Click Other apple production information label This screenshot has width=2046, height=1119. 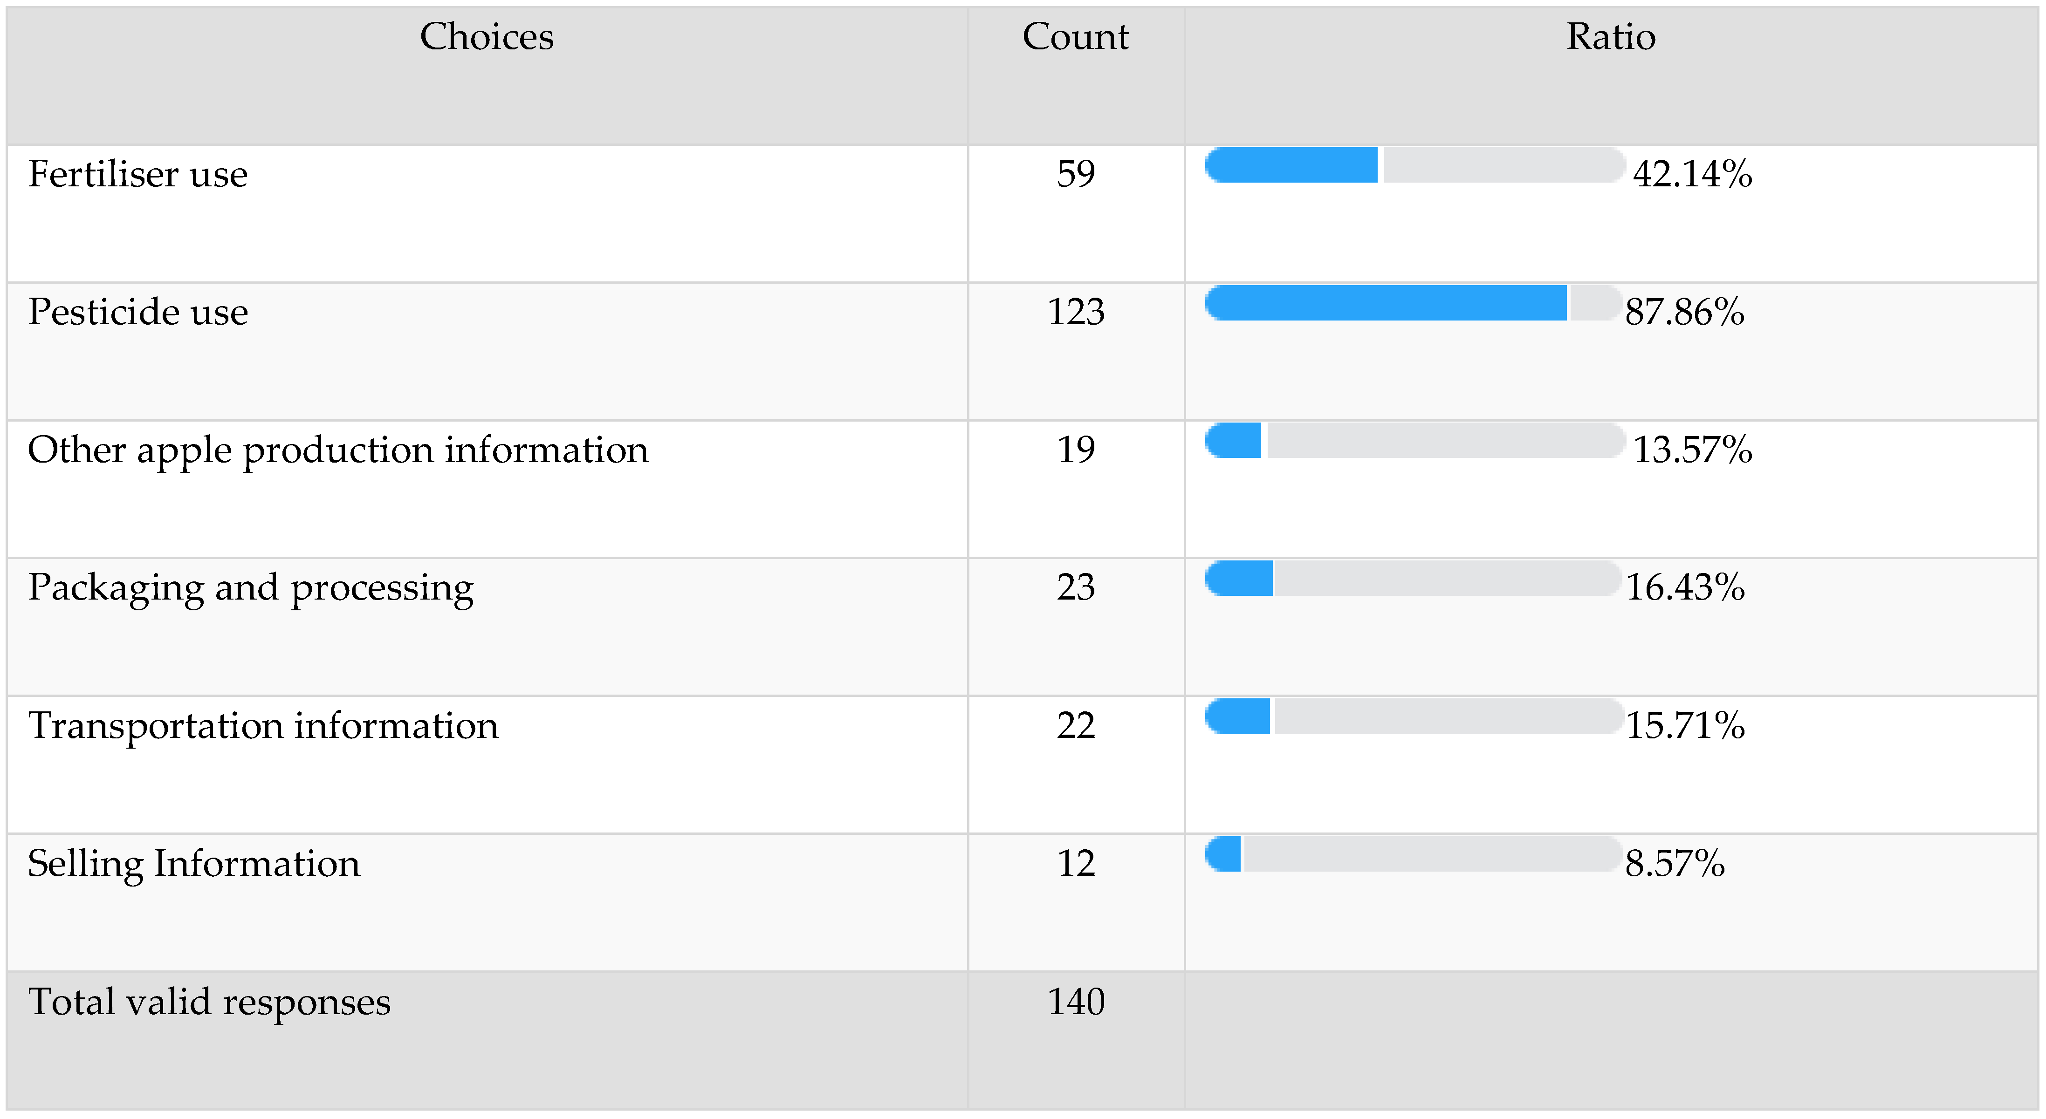coord(337,450)
